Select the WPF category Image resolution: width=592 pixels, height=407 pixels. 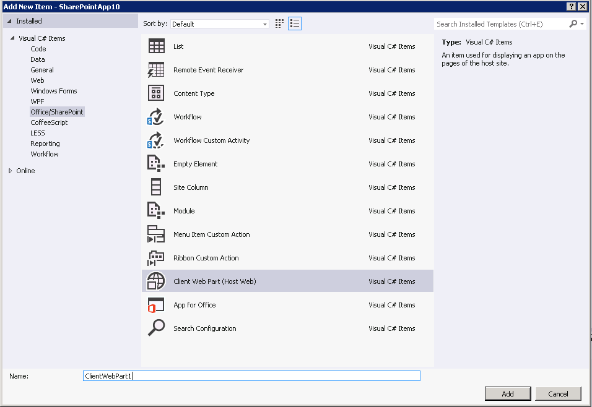pyautogui.click(x=37, y=101)
